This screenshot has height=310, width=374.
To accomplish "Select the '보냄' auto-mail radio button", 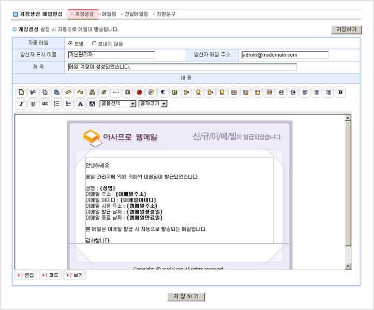I will pos(70,43).
